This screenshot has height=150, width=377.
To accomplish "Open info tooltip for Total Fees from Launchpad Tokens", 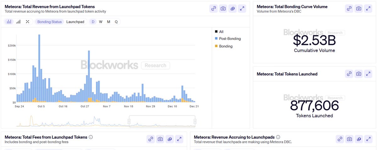I will pos(91,137).
